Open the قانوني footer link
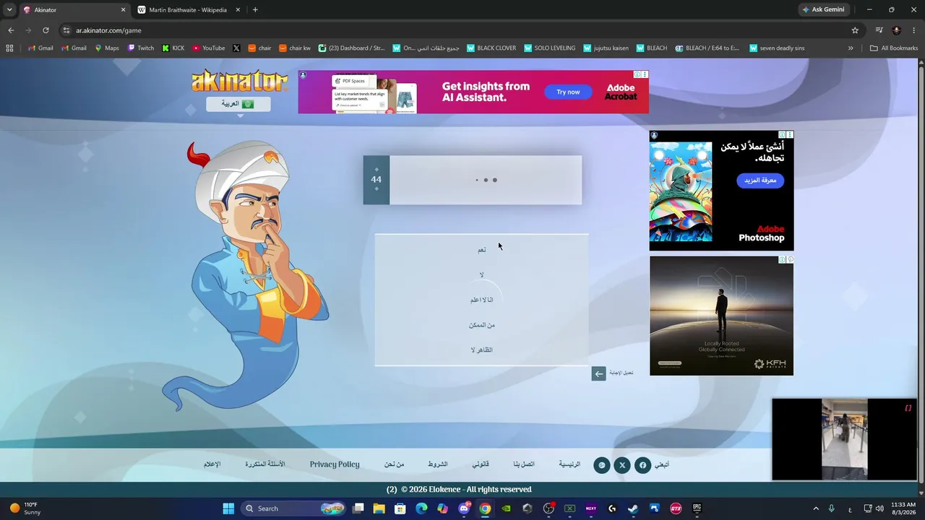The image size is (925, 520). (481, 464)
